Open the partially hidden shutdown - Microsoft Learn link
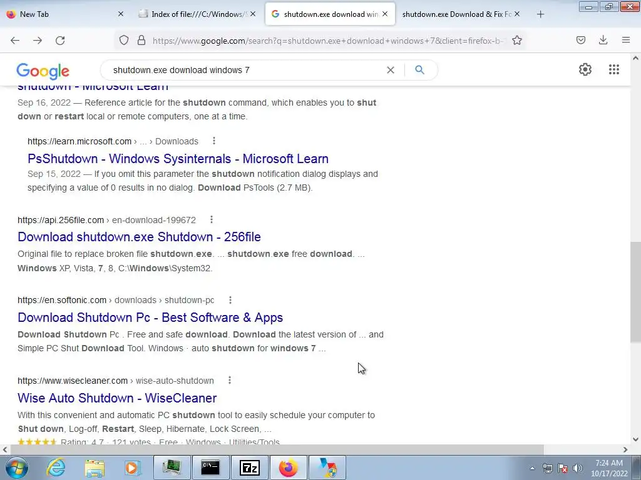 coord(93,89)
